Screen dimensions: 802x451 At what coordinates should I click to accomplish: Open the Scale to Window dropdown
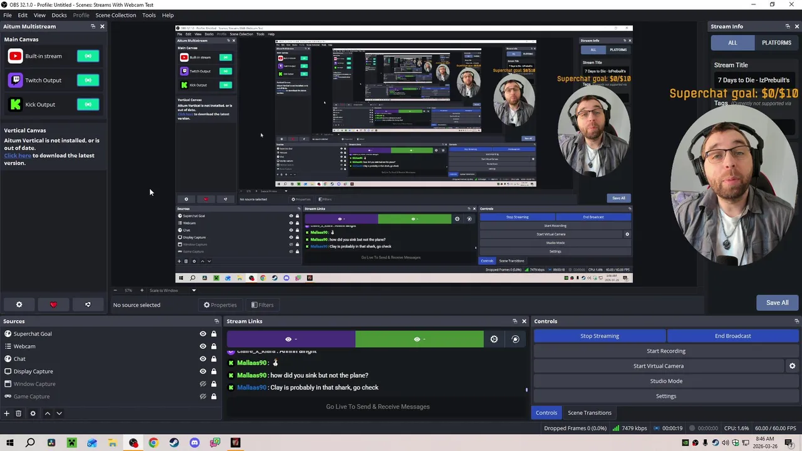pos(172,291)
